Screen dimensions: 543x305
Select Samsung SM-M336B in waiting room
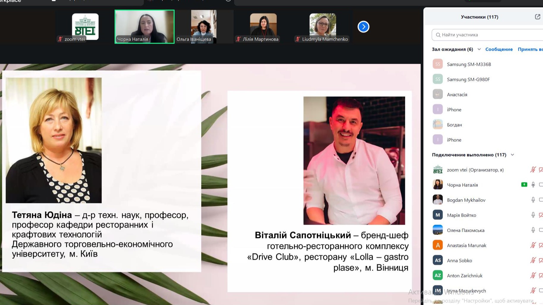click(469, 64)
